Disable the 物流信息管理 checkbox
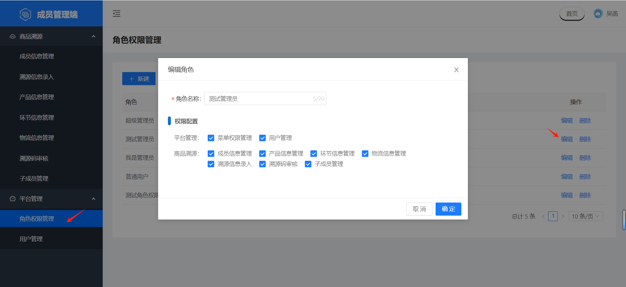 point(365,154)
